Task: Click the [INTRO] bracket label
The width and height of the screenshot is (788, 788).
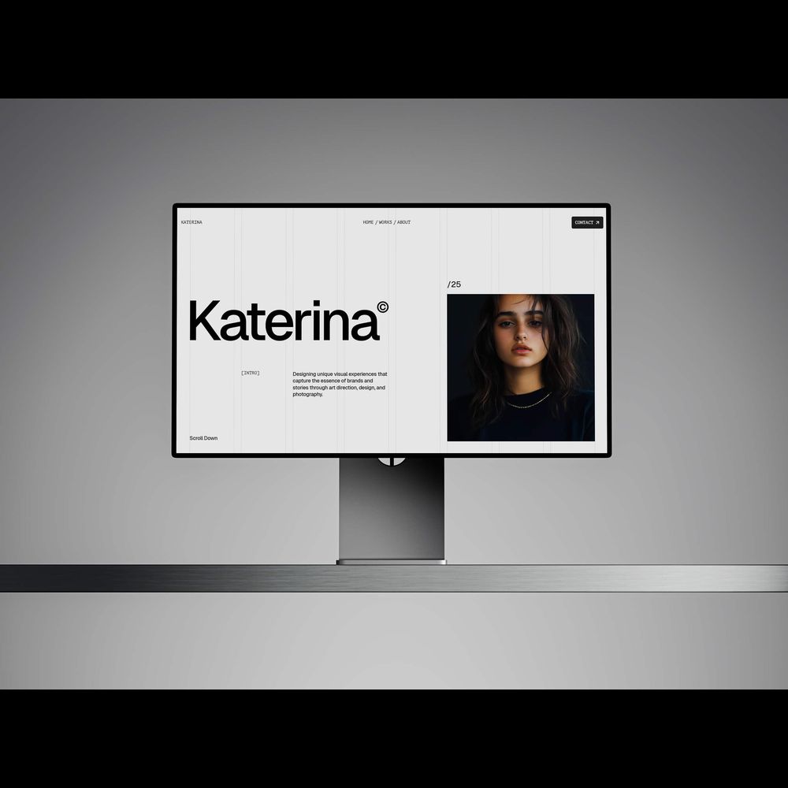Action: click(250, 373)
